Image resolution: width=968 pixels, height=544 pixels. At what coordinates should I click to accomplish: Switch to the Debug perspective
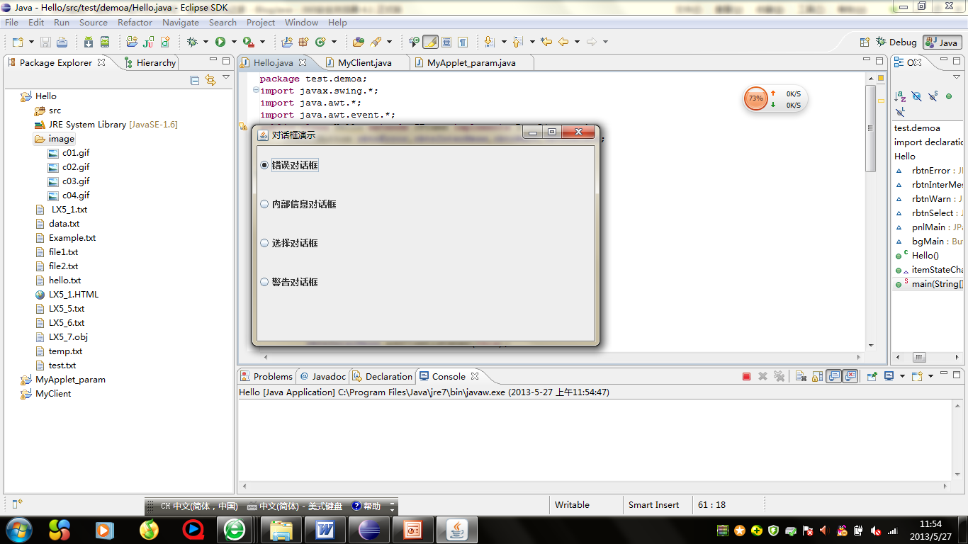(x=896, y=42)
